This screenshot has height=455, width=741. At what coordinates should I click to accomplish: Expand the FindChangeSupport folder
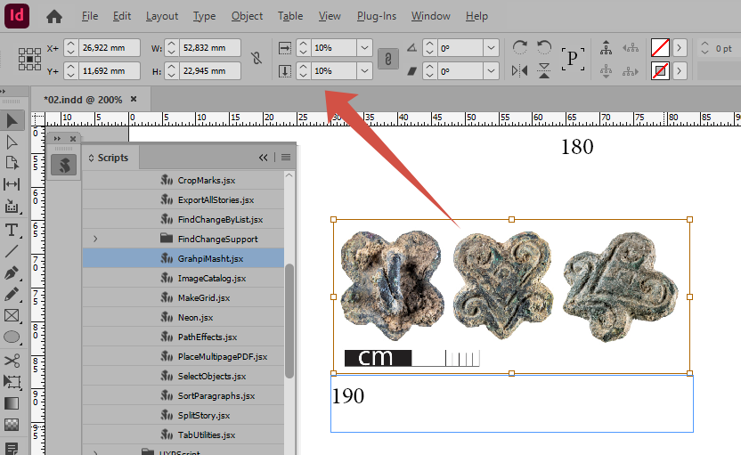point(95,240)
